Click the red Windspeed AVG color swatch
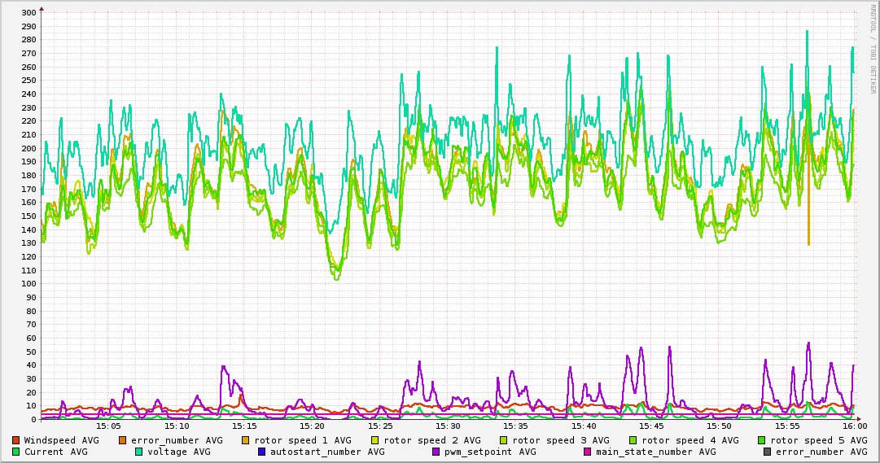The image size is (880, 463). coord(15,440)
